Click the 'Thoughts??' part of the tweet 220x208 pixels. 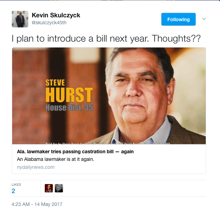[176, 38]
